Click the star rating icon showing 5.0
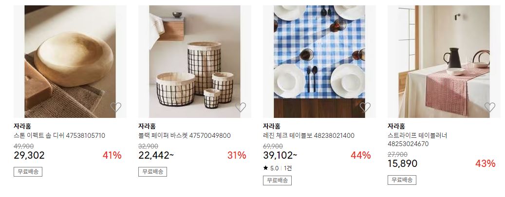This screenshot has height=197, width=505. (x=266, y=168)
